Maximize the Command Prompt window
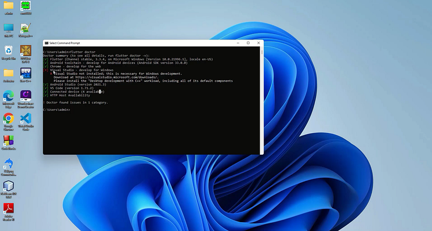 pos(248,43)
